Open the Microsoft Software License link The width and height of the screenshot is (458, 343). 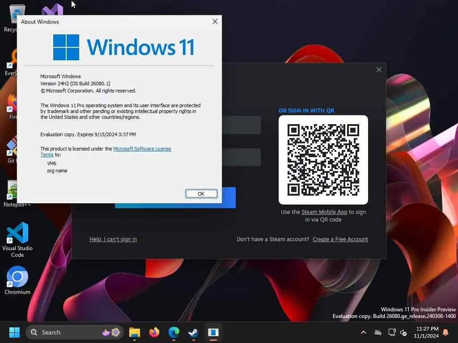pyautogui.click(x=142, y=149)
